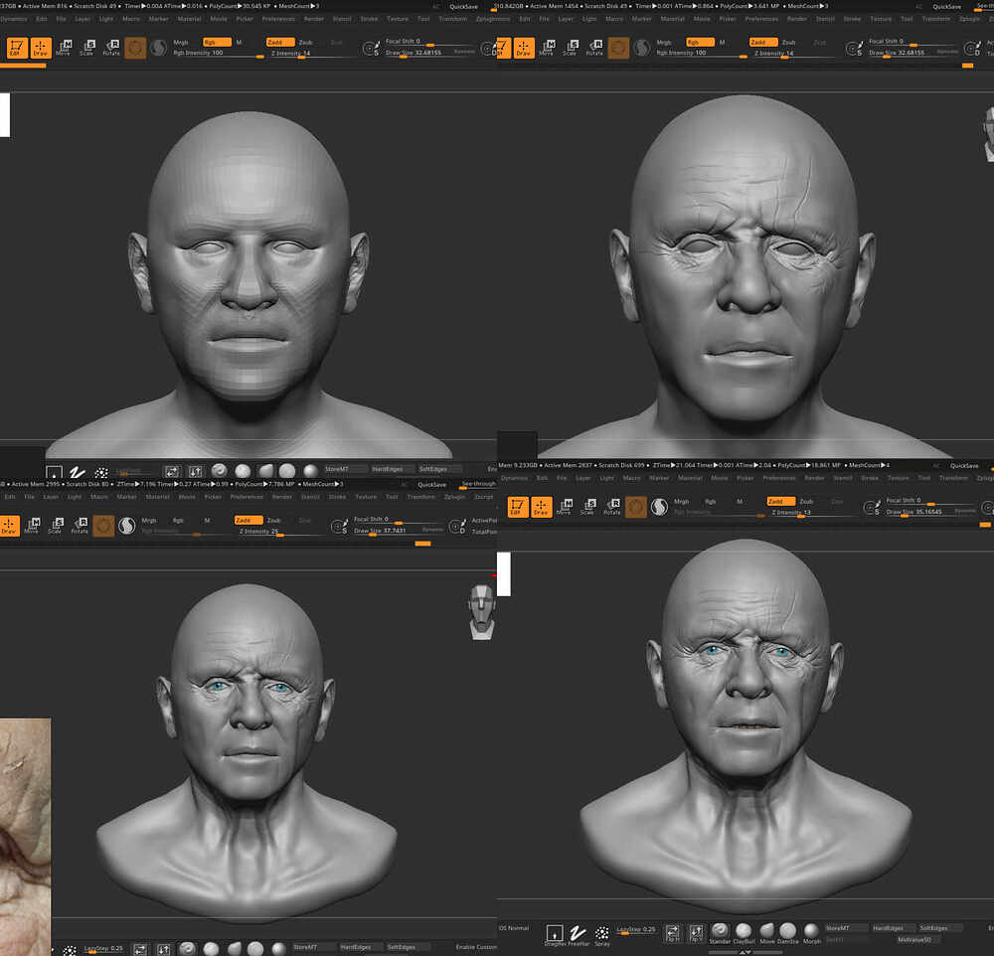
Task: Open Transform menu in bottom-right window
Action: 953,478
